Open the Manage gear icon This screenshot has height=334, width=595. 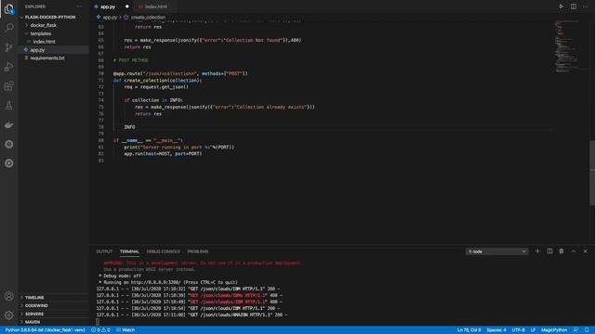pyautogui.click(x=9, y=315)
